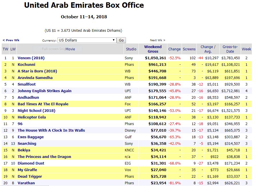
Task: Sort by Gross-to-Date column header
Action: pyautogui.click(x=230, y=49)
